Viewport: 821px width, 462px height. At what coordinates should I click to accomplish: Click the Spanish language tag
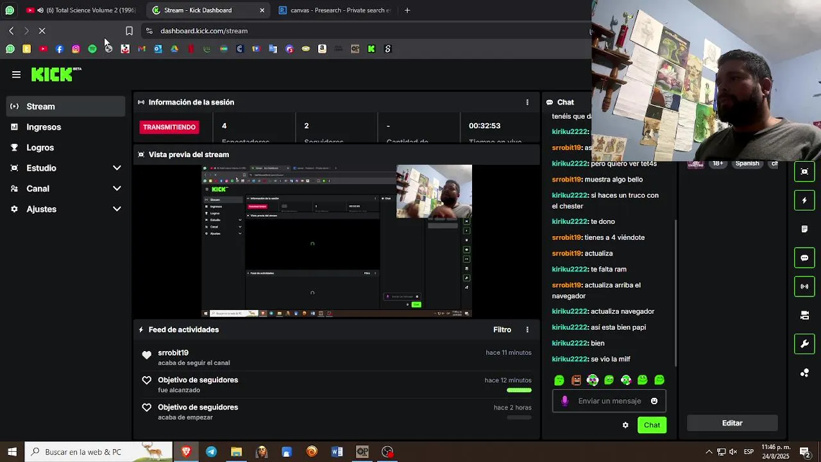[747, 164]
